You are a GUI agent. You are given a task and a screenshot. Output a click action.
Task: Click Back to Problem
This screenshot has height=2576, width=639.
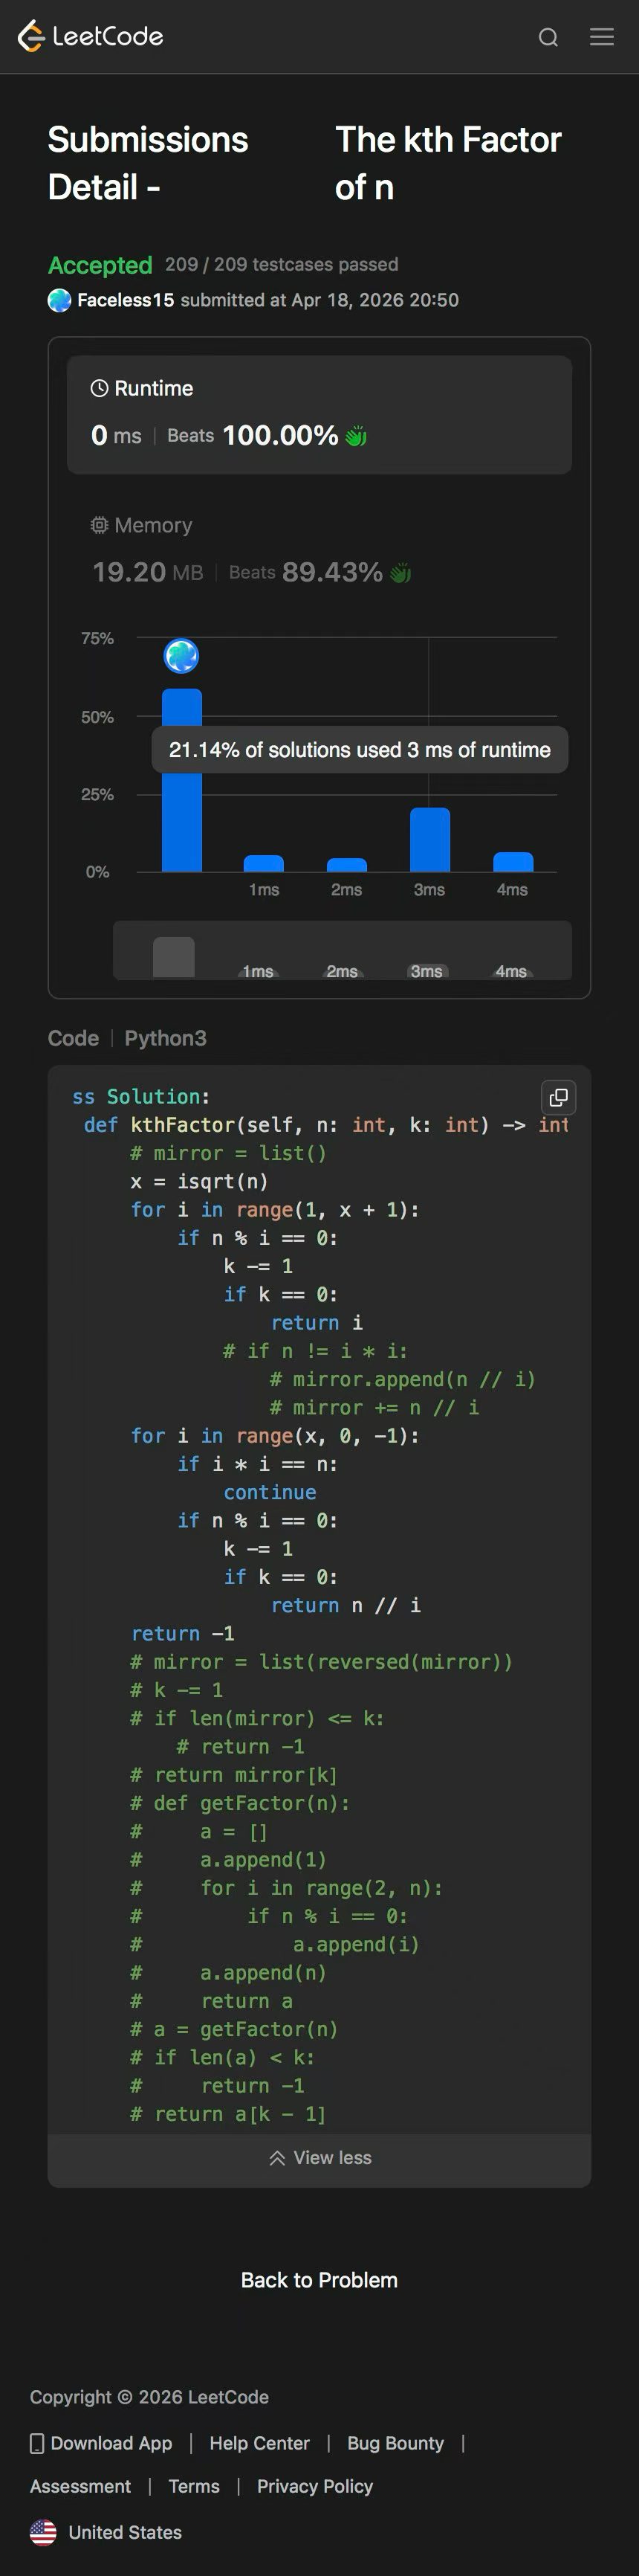point(319,2280)
